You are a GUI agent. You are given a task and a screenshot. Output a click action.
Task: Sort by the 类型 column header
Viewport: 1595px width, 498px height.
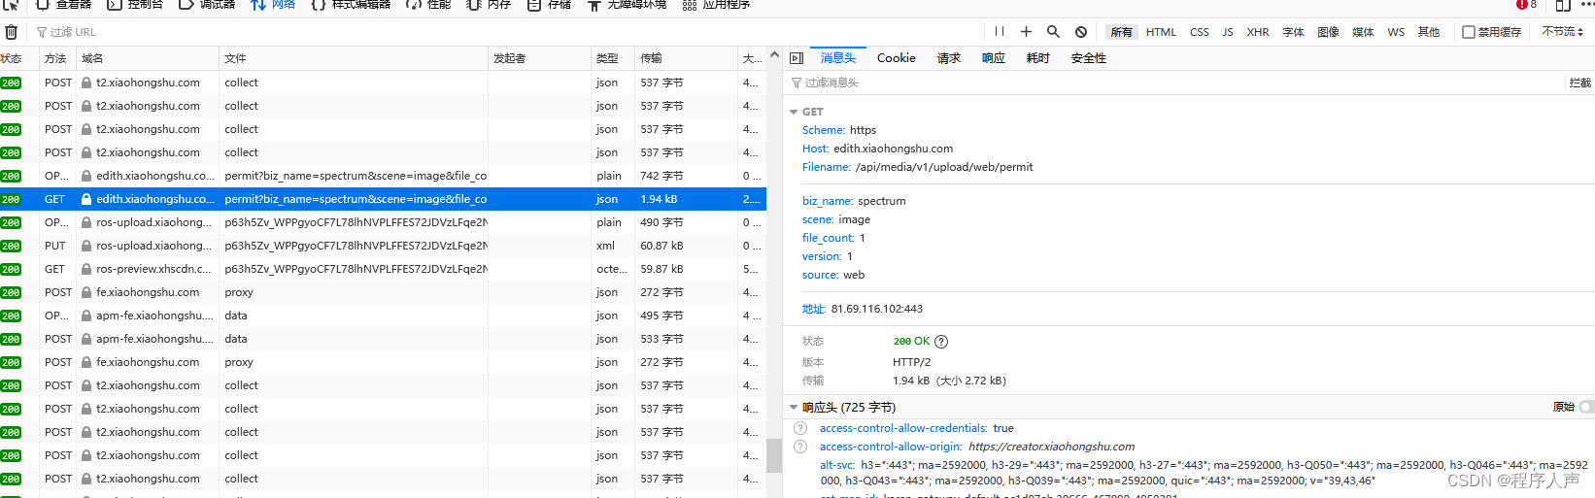(613, 58)
